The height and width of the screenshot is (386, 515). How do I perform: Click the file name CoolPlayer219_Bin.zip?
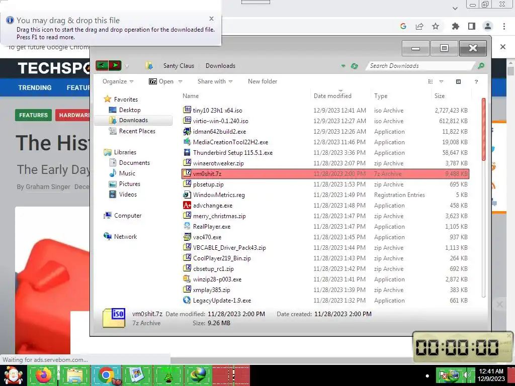222,258
